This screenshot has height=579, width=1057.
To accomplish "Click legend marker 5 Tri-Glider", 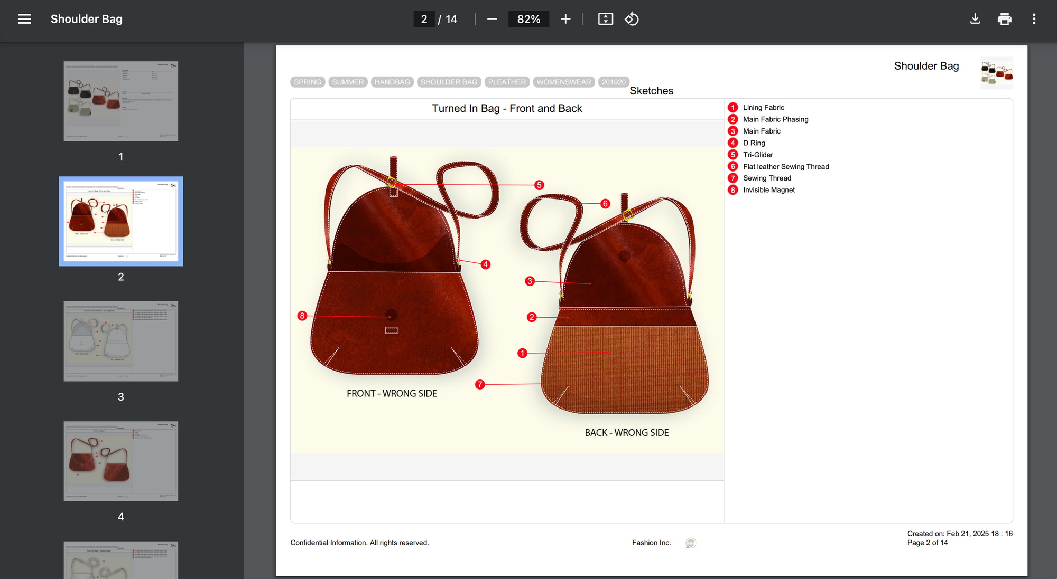I will click(733, 155).
